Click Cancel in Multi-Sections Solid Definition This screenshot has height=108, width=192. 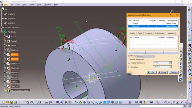163,72
